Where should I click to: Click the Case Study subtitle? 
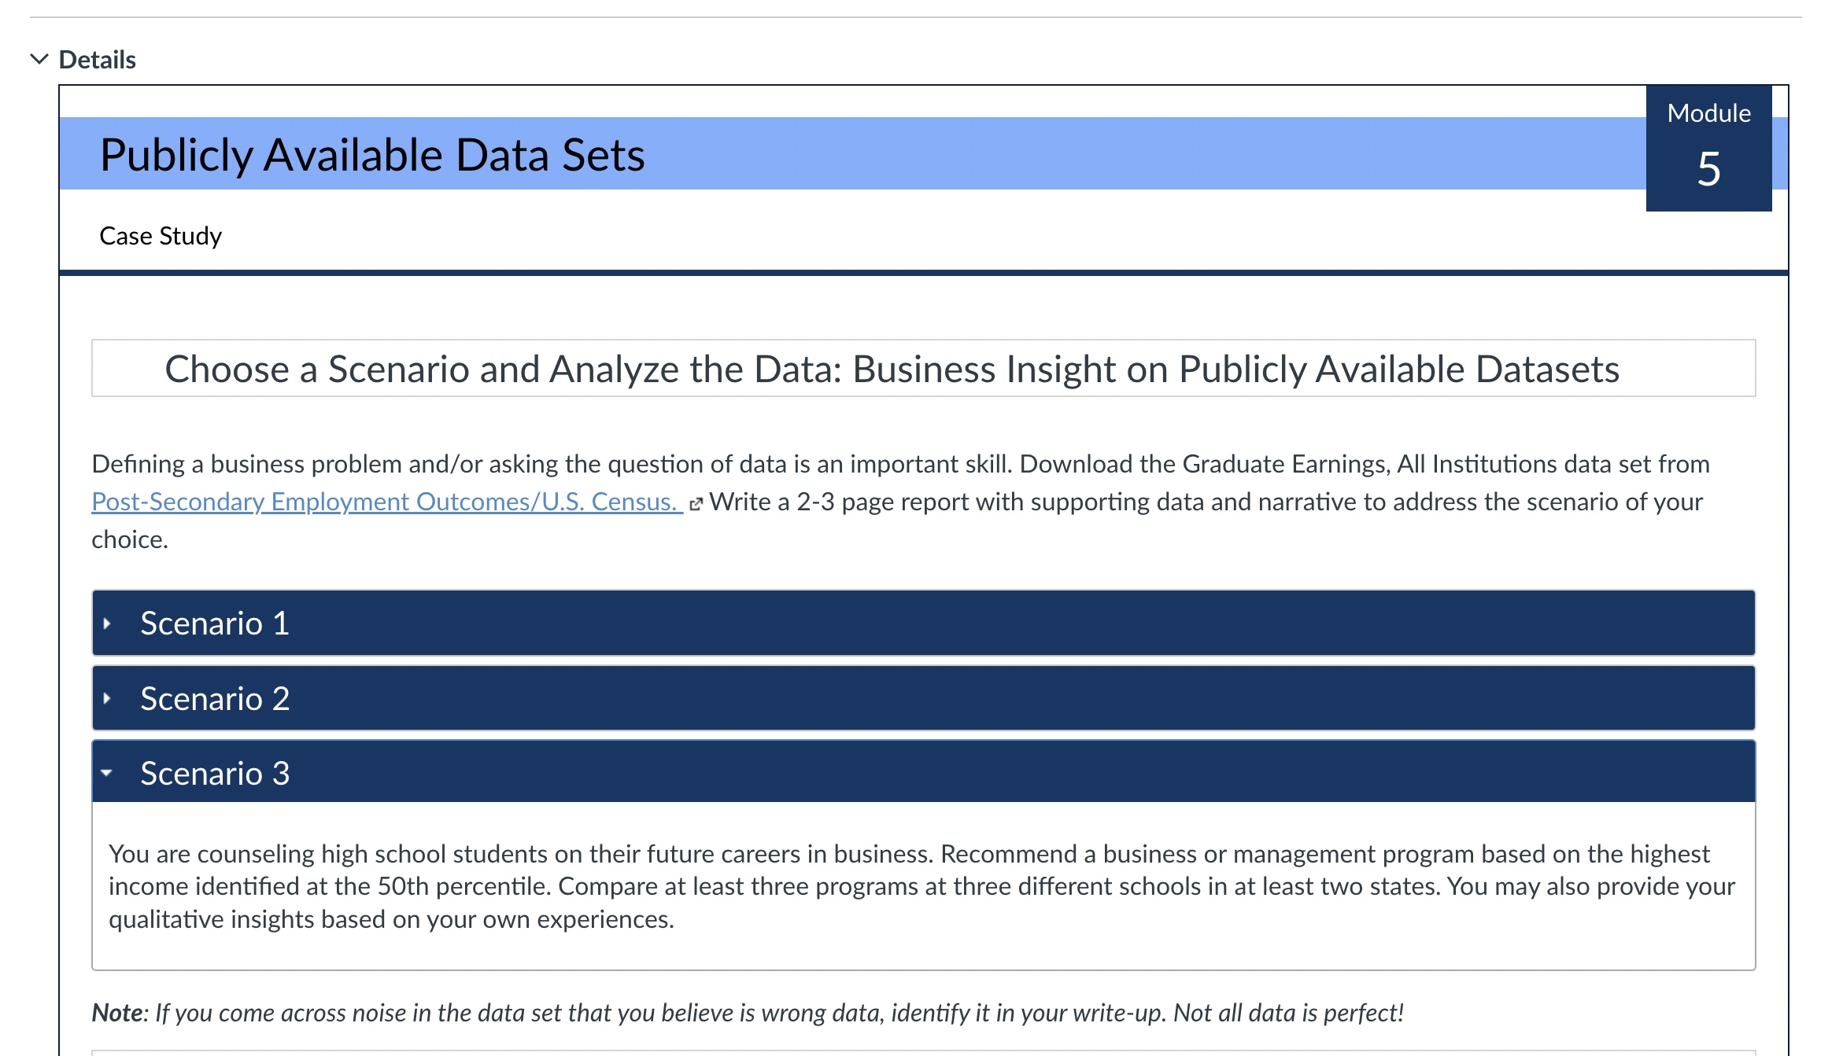tap(161, 236)
